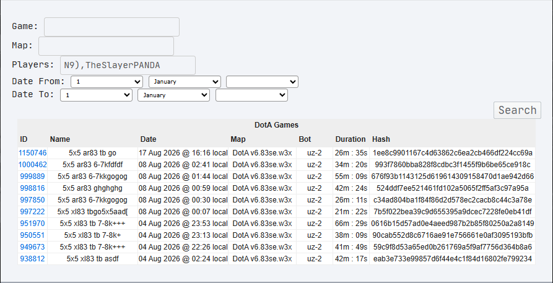This screenshot has height=283, width=553.
Task: Click duration '41m : 49s'
Action: pos(351,247)
